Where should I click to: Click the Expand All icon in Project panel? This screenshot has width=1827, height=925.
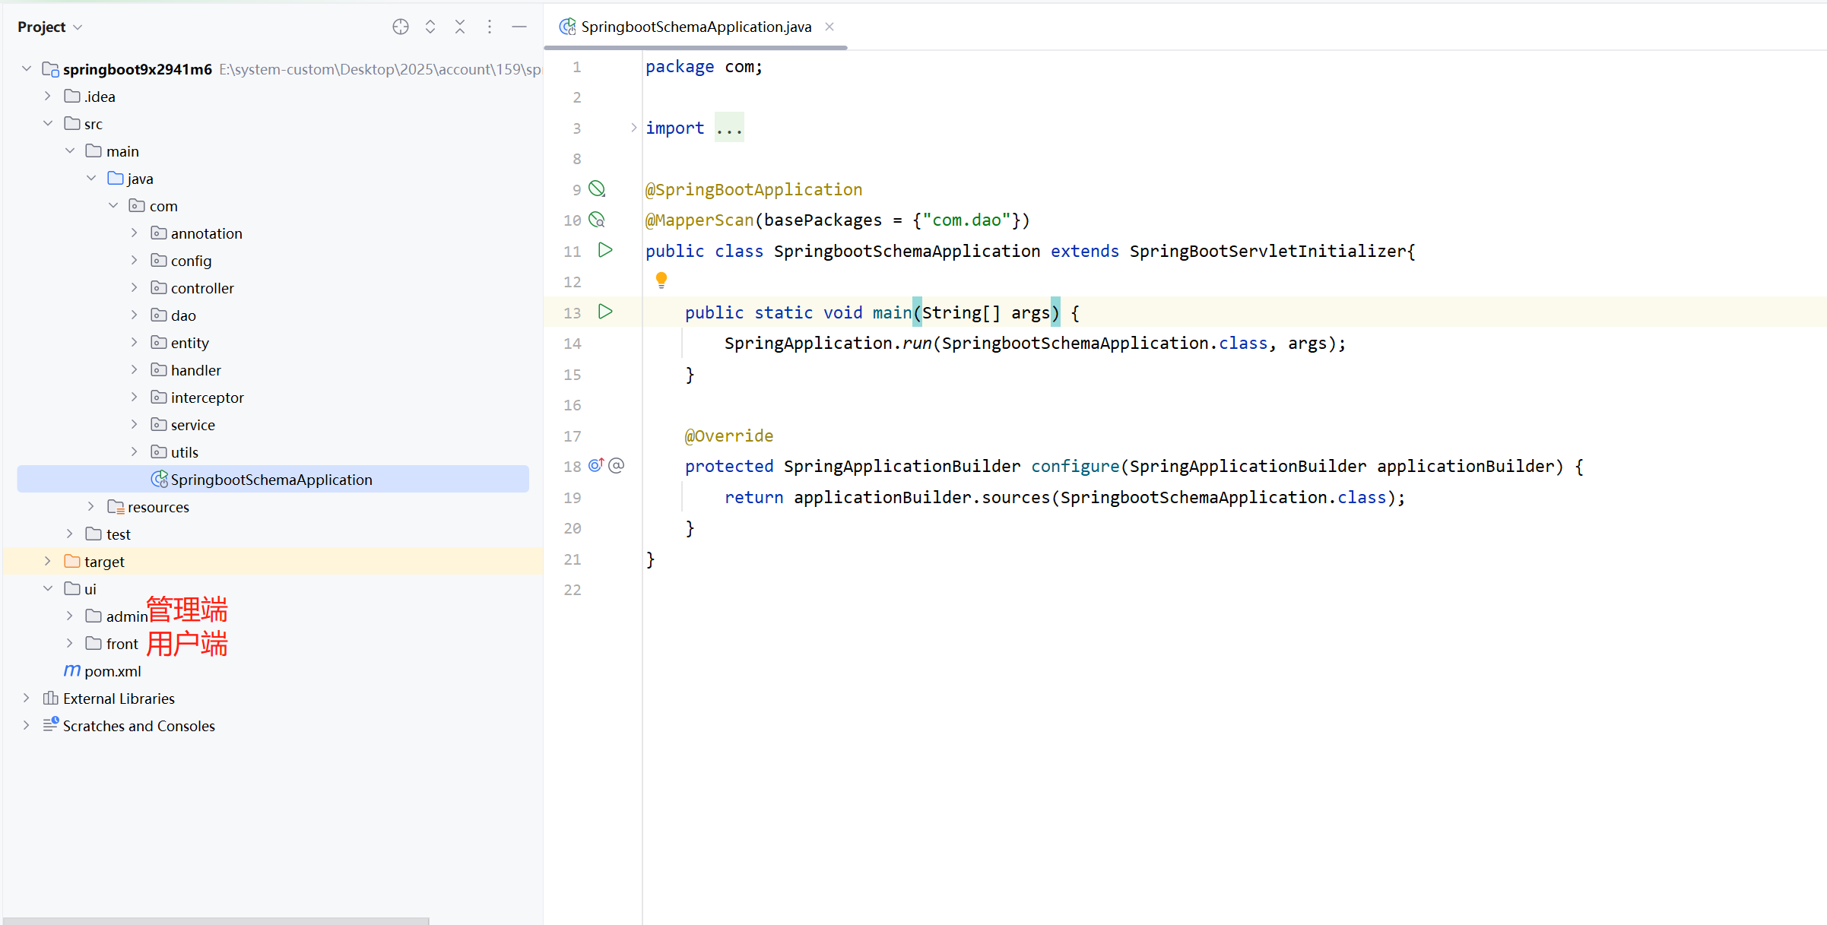[x=430, y=27]
